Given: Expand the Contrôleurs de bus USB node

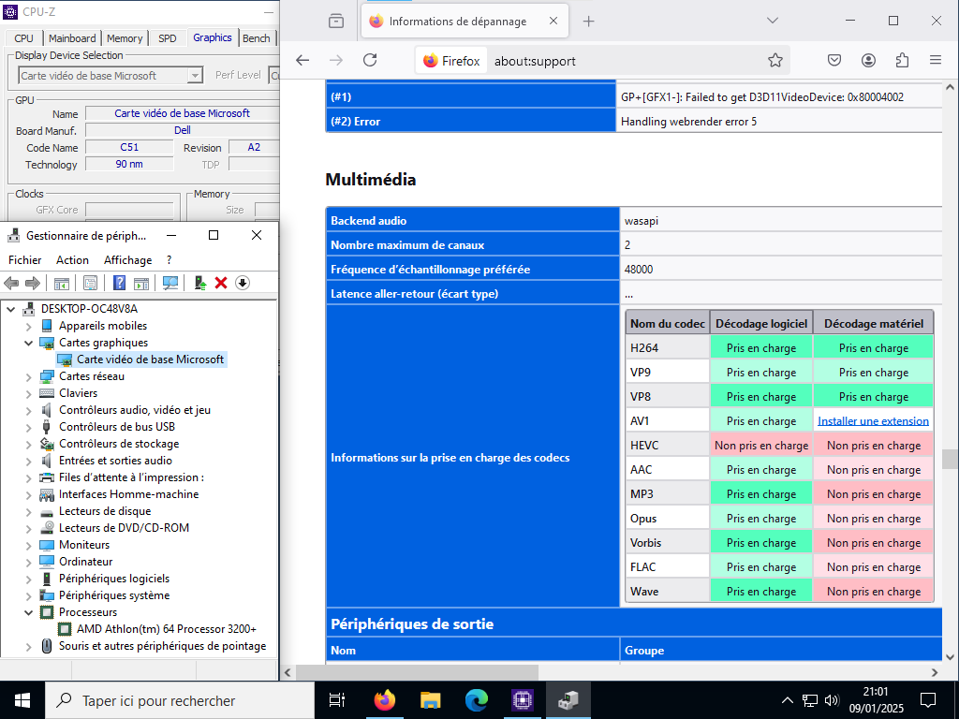Looking at the screenshot, I should (29, 427).
